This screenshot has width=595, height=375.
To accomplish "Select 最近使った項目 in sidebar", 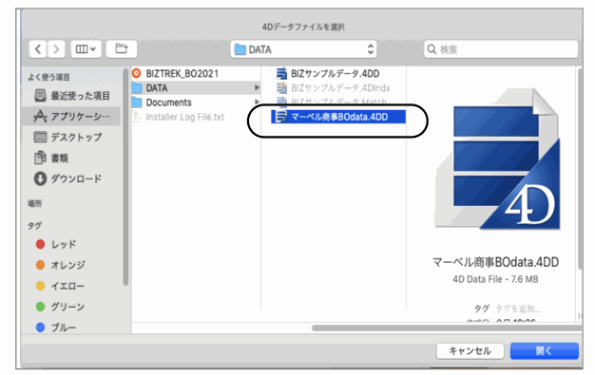I will (71, 96).
